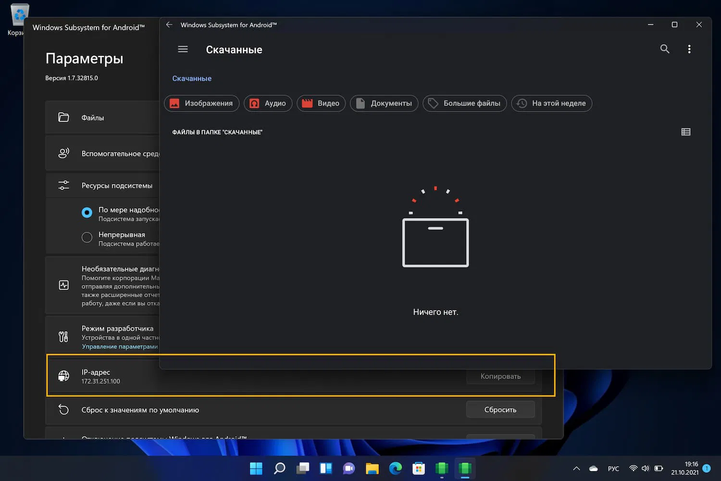This screenshot has height=481, width=721.
Task: Open the Windows Start menu
Action: 256,468
